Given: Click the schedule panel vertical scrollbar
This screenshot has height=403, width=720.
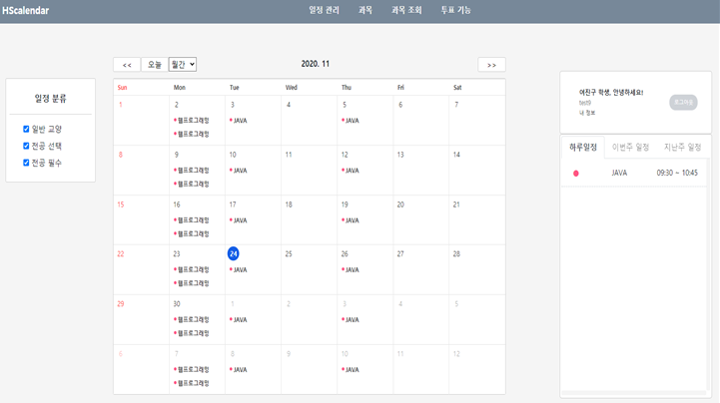Looking at the screenshot, I should [709, 275].
